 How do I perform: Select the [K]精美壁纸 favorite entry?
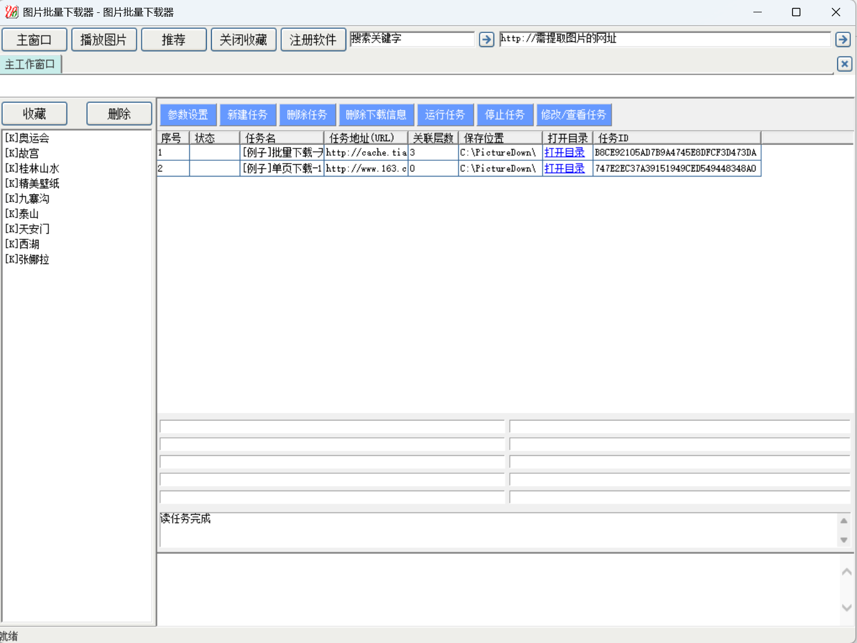click(32, 183)
